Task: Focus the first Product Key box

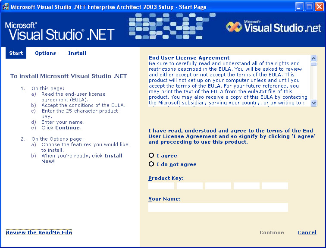Action: tap(161, 186)
